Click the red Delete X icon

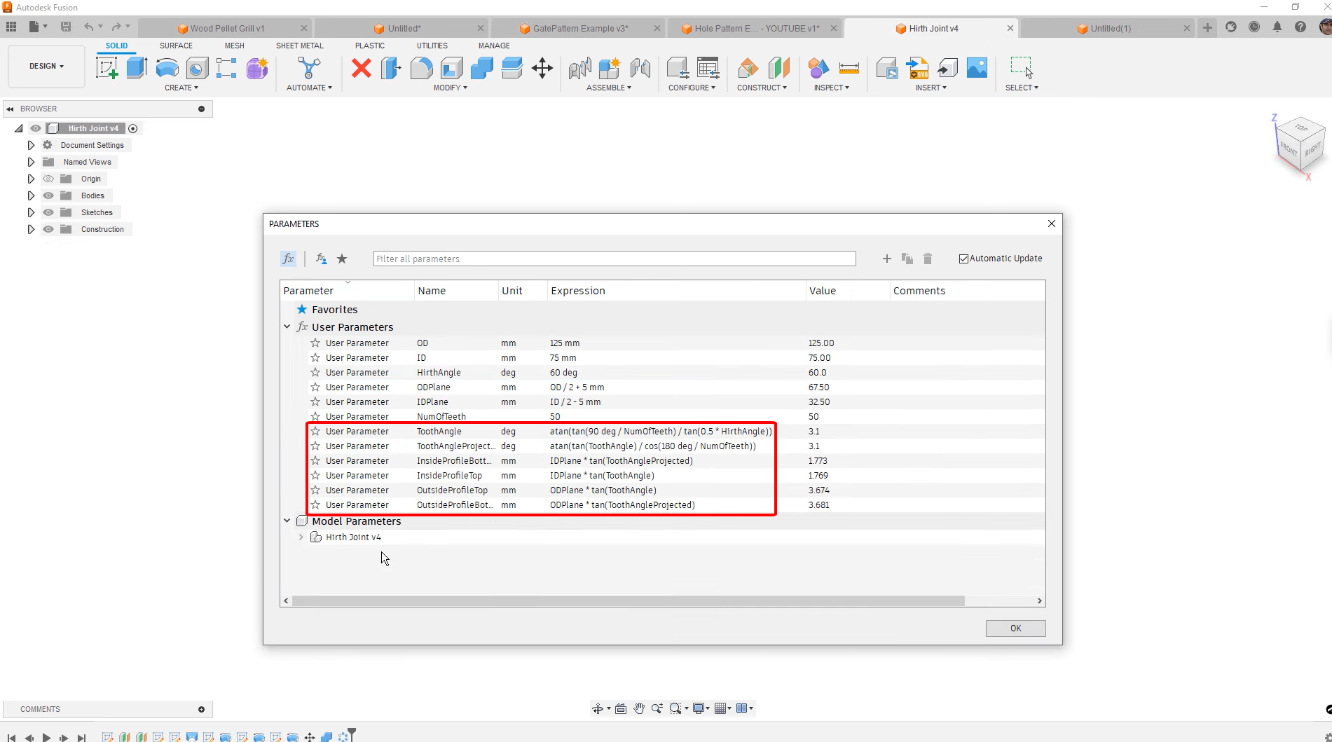point(362,68)
